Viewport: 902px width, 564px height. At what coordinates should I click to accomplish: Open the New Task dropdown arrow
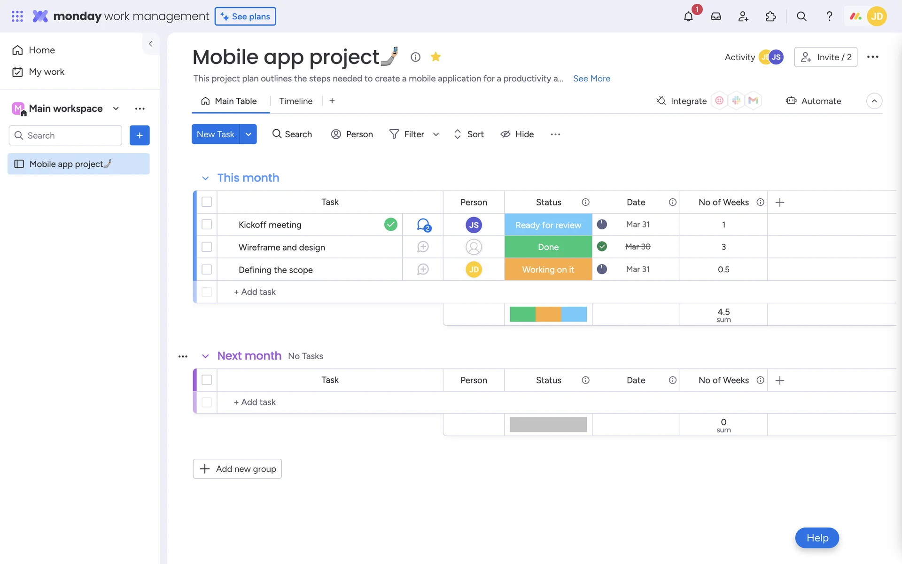click(248, 134)
